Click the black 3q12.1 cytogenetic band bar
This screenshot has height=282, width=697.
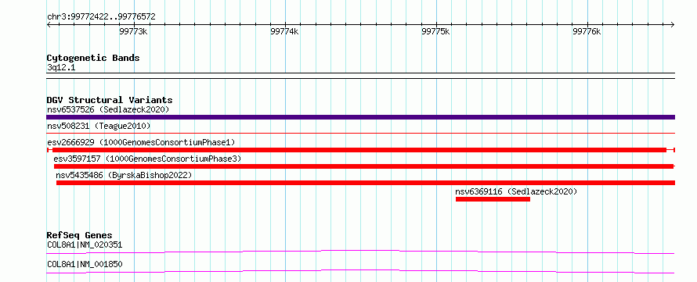tap(360, 76)
